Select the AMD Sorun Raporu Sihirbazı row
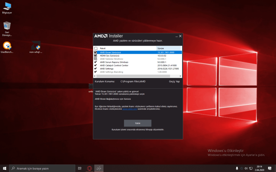The height and width of the screenshot is (172, 276). (x=138, y=62)
